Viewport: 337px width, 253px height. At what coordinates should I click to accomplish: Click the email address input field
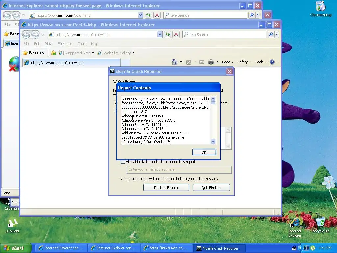point(179,170)
